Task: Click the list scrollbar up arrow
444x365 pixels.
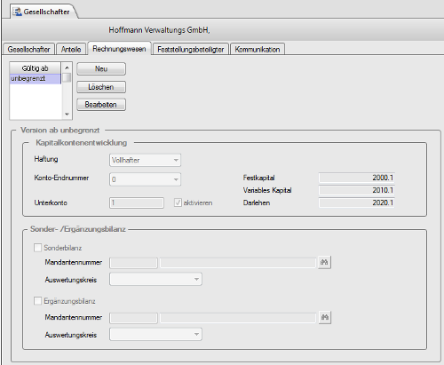Action: point(67,67)
